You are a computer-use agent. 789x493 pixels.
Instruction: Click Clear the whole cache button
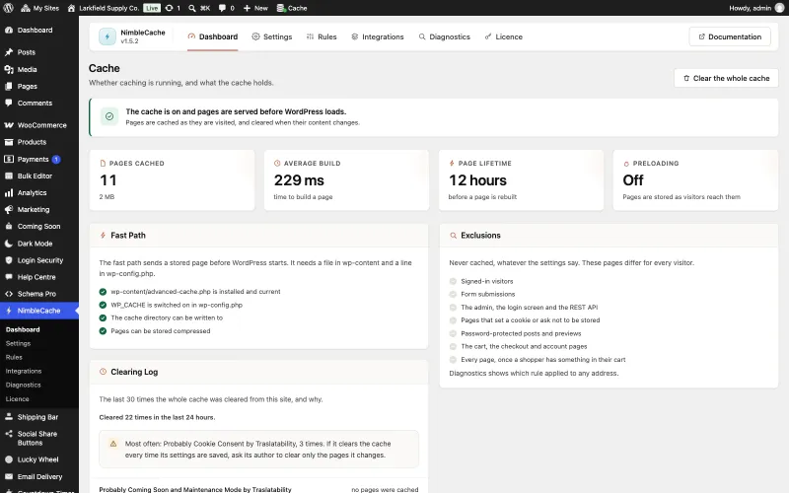pos(726,79)
